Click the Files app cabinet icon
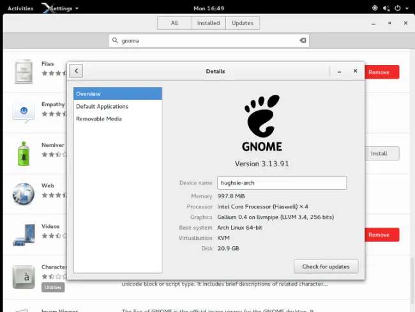Viewport: 415px width, 312px height. (24, 71)
